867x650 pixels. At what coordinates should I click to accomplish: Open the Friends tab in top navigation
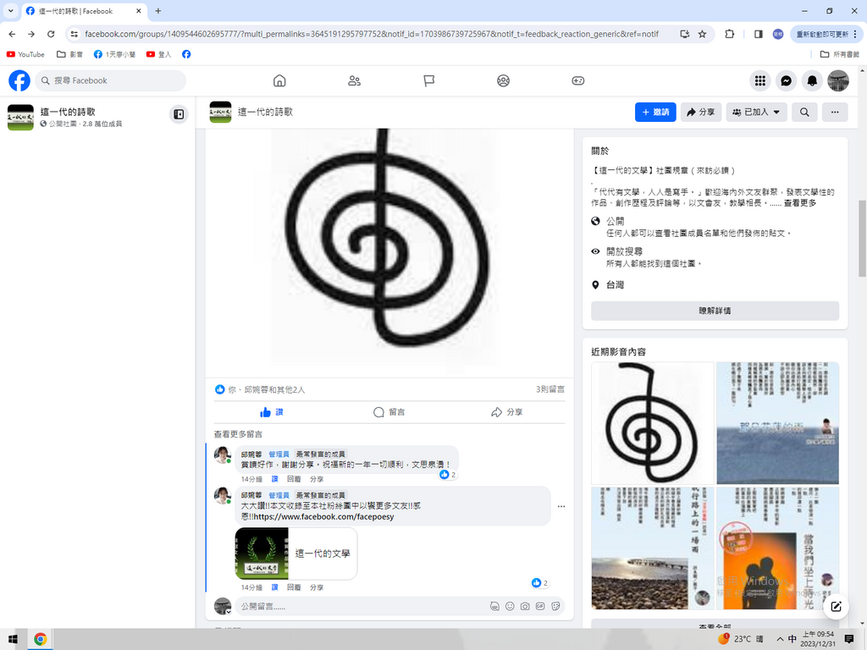click(x=354, y=80)
